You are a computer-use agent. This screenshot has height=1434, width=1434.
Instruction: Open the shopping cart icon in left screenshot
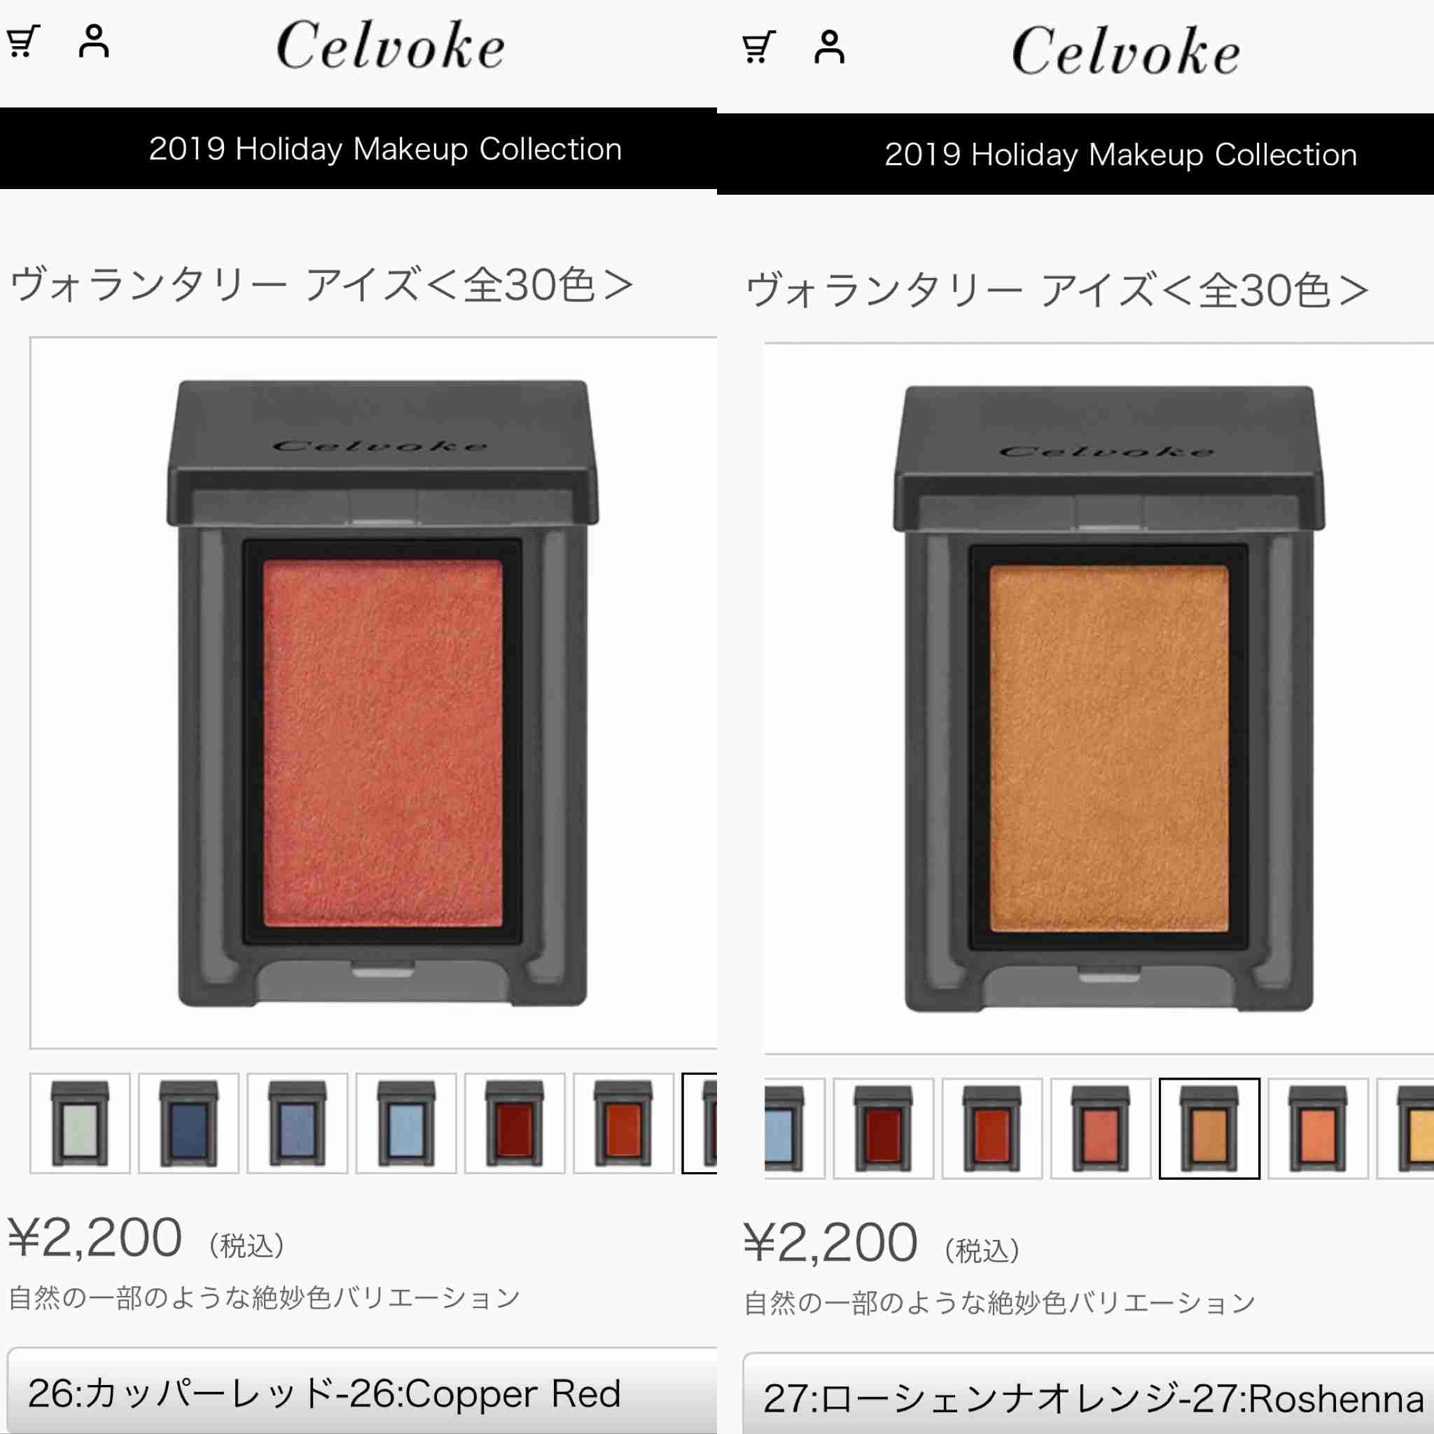point(23,41)
